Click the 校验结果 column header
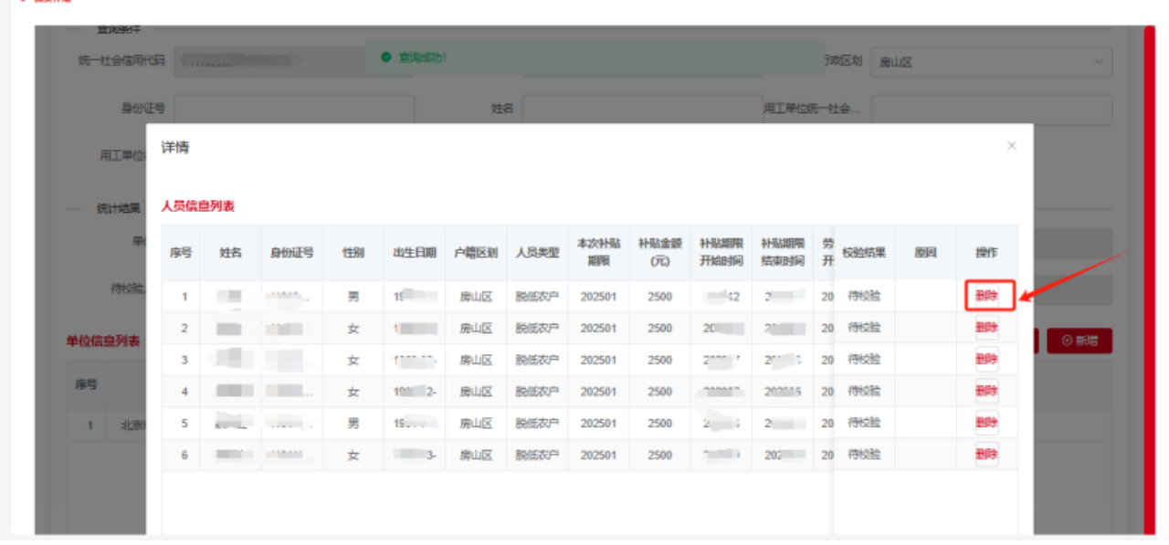This screenshot has height=545, width=1169. click(863, 253)
